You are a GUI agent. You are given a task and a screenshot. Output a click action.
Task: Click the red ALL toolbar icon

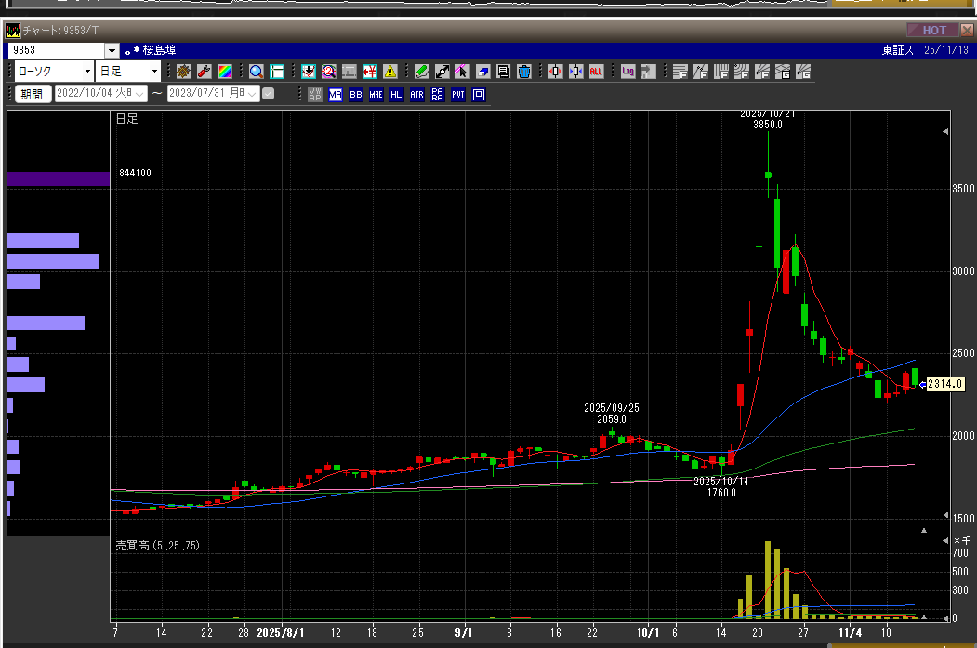coord(596,71)
